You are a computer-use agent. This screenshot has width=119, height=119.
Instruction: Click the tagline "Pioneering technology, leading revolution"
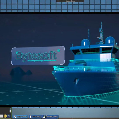pyautogui.click(x=42, y=61)
